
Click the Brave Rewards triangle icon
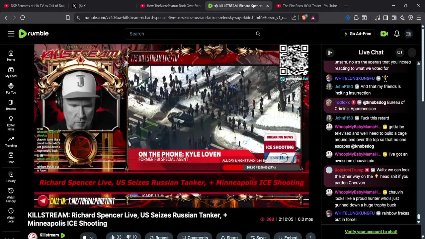tap(313, 18)
